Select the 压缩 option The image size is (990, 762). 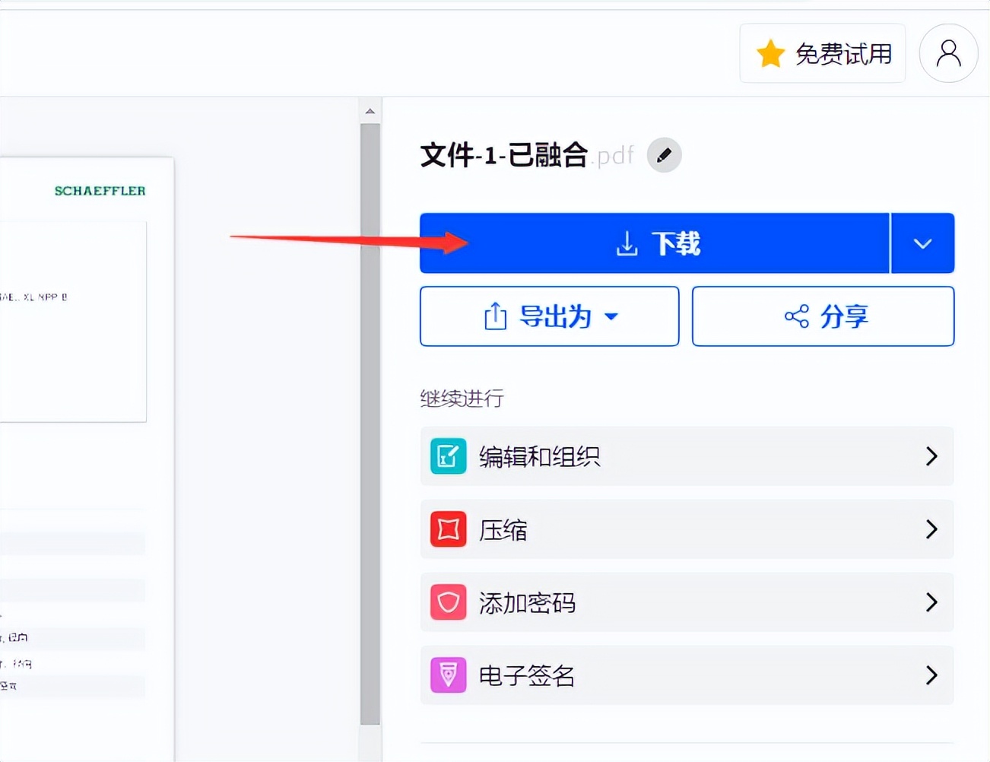[687, 529]
